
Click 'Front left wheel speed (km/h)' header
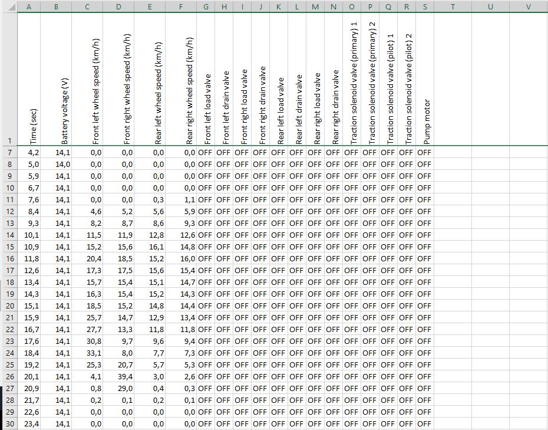(87, 79)
